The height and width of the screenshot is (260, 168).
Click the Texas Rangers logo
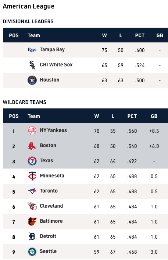[32, 161]
